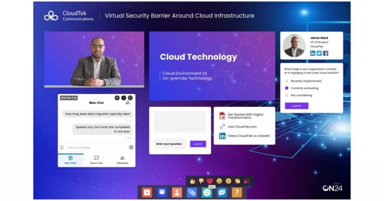
Task: Expand the Attendee Chat panel to full size
Action: click(x=130, y=98)
